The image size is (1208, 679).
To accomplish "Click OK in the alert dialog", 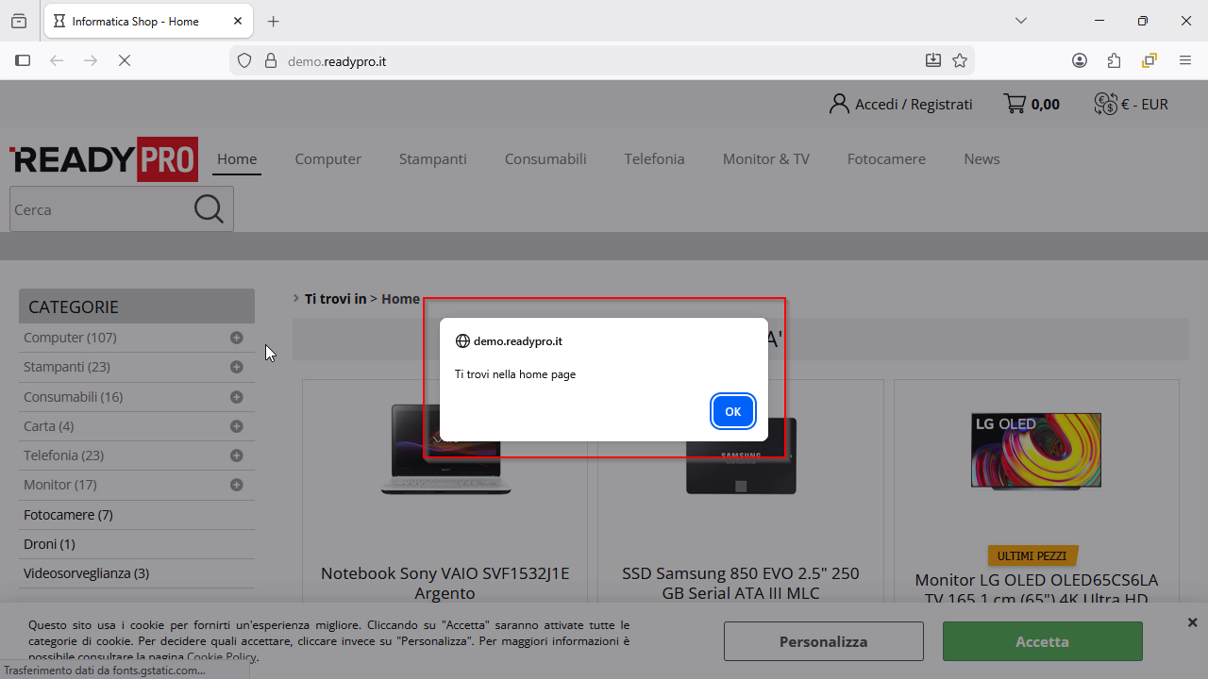I will click(732, 411).
